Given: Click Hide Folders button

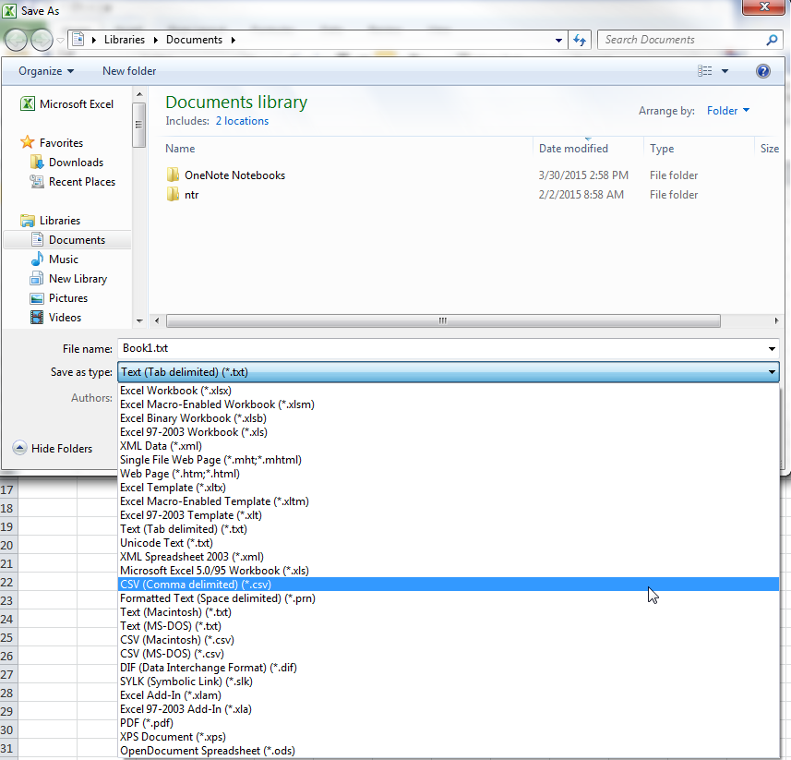Looking at the screenshot, I should 53,448.
